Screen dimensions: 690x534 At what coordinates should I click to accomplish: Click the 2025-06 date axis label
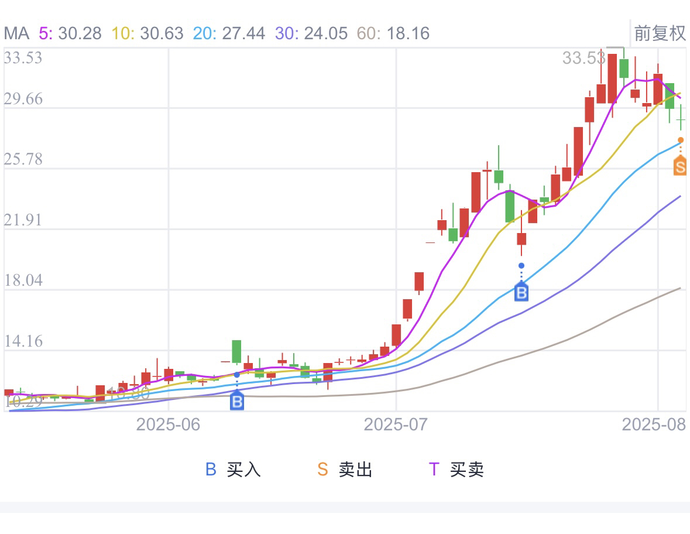coord(168,425)
